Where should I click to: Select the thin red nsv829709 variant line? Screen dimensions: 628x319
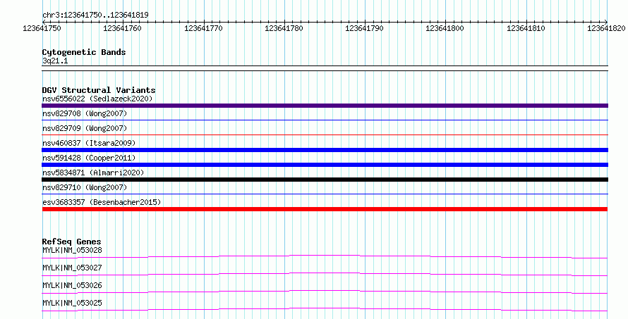click(325, 135)
